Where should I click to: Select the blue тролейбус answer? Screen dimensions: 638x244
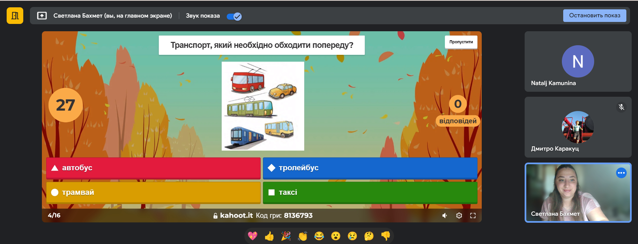tap(370, 168)
